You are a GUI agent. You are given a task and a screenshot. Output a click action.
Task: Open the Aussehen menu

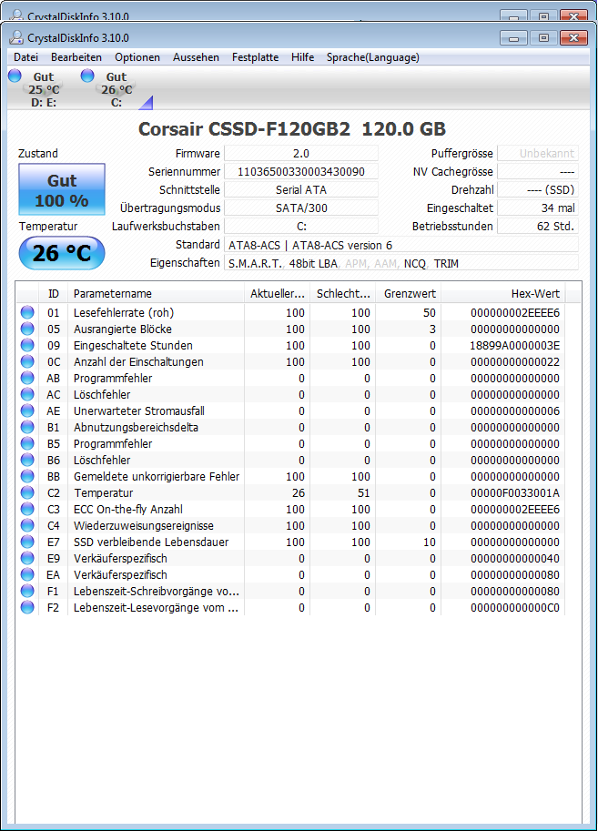[196, 57]
